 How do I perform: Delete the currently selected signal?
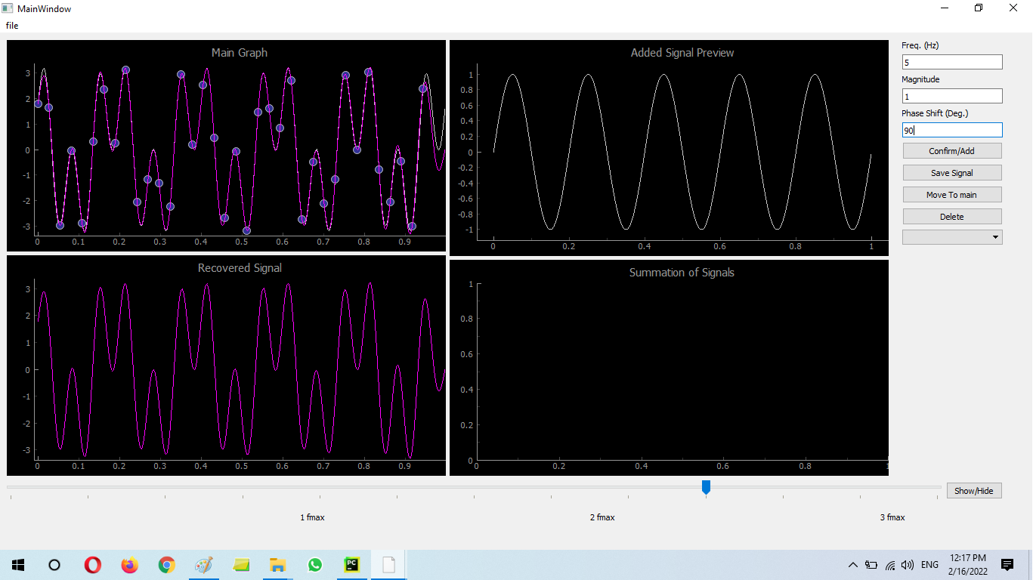click(951, 215)
